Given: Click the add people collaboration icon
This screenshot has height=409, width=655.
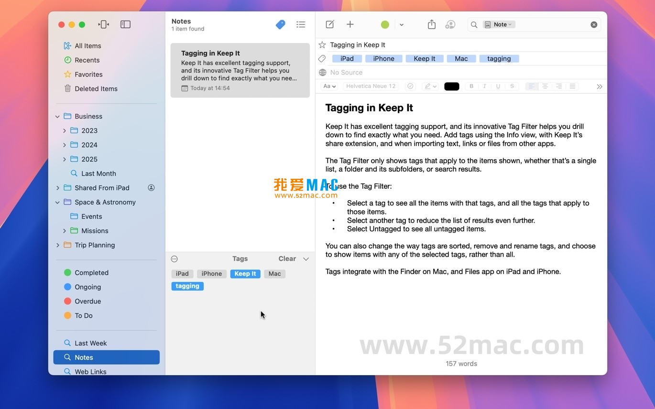Looking at the screenshot, I should pos(450,24).
